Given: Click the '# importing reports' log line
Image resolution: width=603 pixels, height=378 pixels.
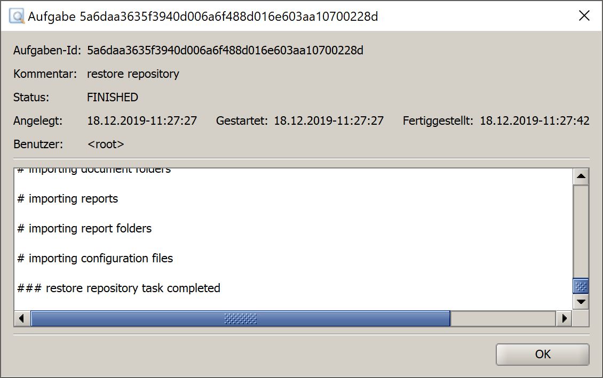Looking at the screenshot, I should [x=68, y=199].
